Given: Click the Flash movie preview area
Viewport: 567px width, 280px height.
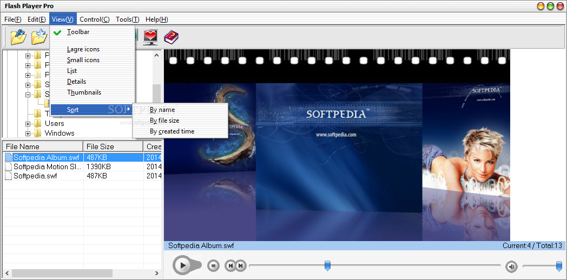Looking at the screenshot, I should [x=337, y=145].
